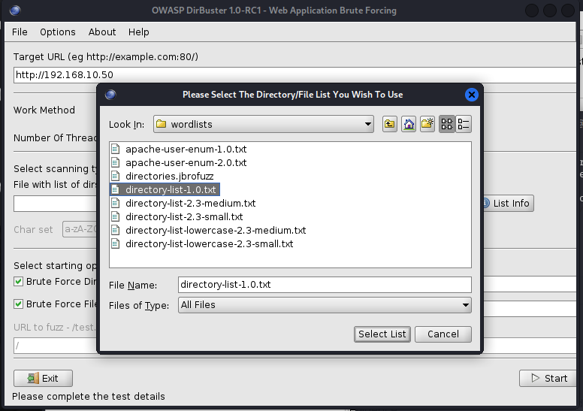Open the File menu
Image resolution: width=583 pixels, height=411 pixels.
pyautogui.click(x=20, y=32)
